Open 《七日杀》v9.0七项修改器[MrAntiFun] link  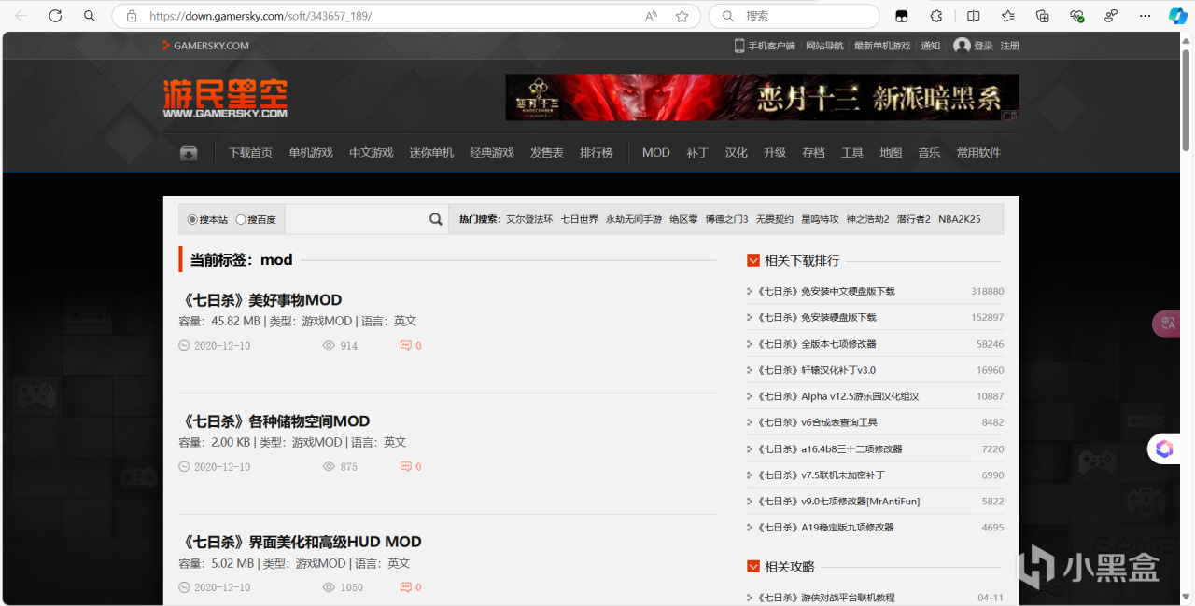[x=838, y=502]
